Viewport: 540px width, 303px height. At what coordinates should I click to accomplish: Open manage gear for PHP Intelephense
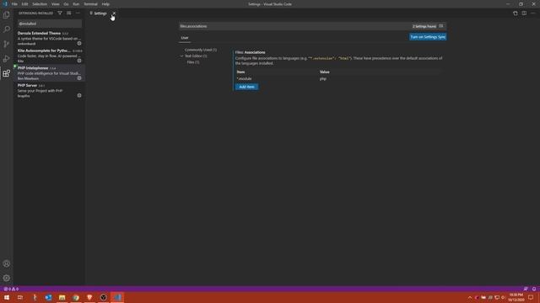click(79, 78)
